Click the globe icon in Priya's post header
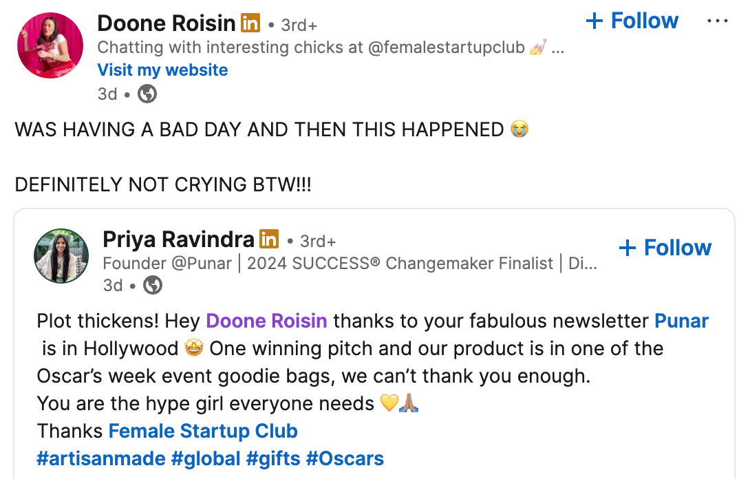The image size is (750, 479). [152, 285]
